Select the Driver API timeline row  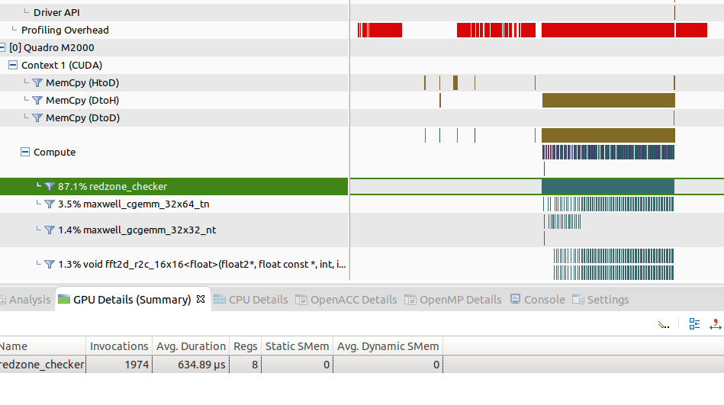click(x=174, y=12)
